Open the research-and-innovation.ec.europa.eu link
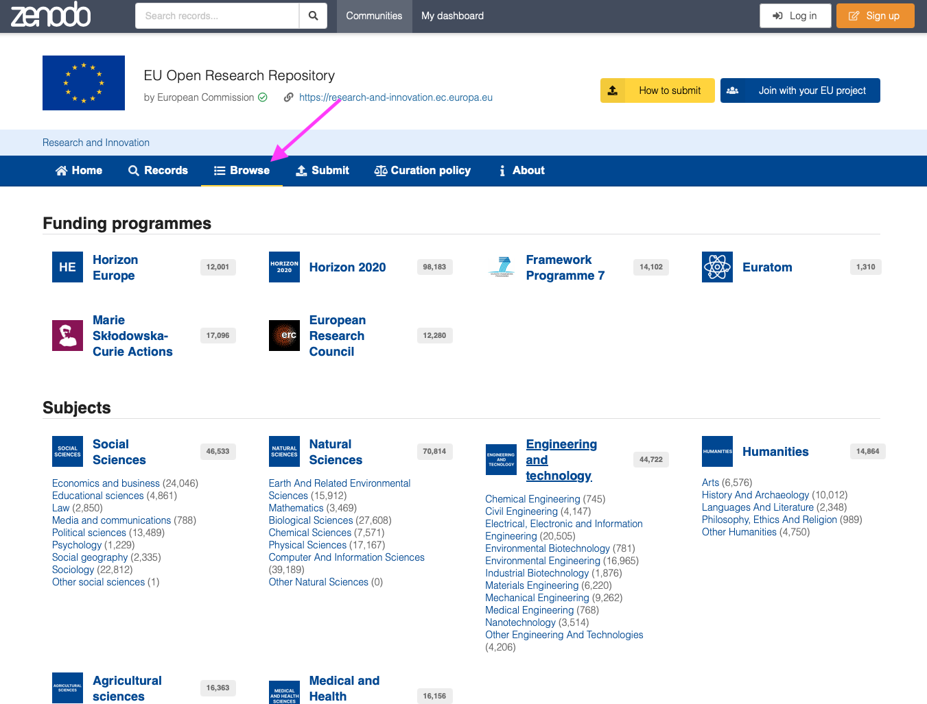 [x=396, y=97]
